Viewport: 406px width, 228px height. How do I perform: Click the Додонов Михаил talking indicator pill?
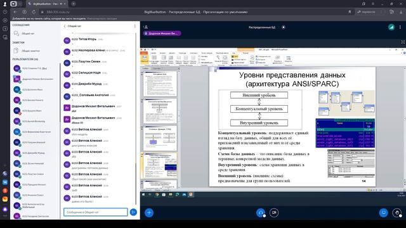click(x=162, y=34)
